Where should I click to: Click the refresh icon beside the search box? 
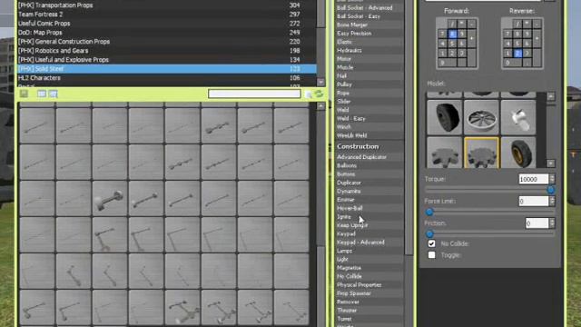point(319,94)
